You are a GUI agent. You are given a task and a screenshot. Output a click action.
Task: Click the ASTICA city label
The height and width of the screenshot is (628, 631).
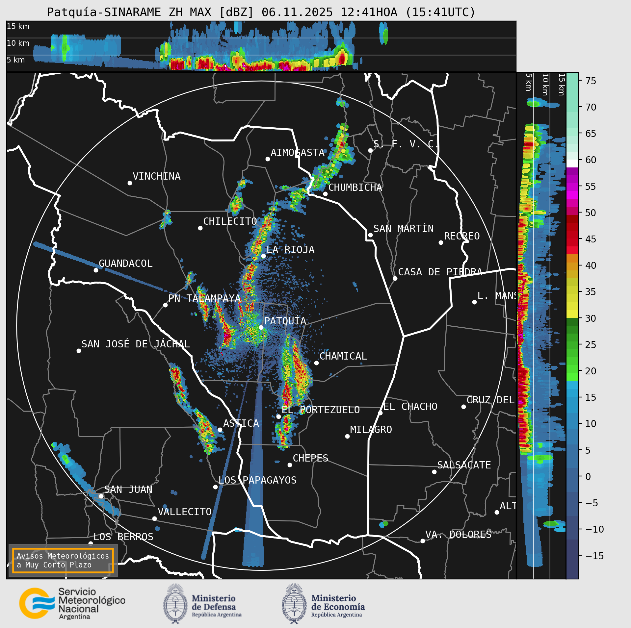(x=241, y=423)
